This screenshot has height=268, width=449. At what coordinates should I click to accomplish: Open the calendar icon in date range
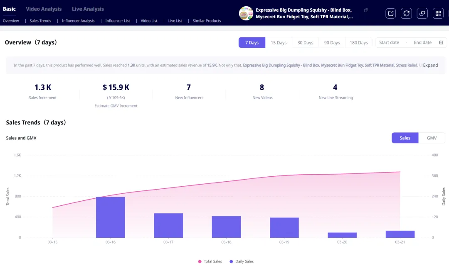[441, 42]
